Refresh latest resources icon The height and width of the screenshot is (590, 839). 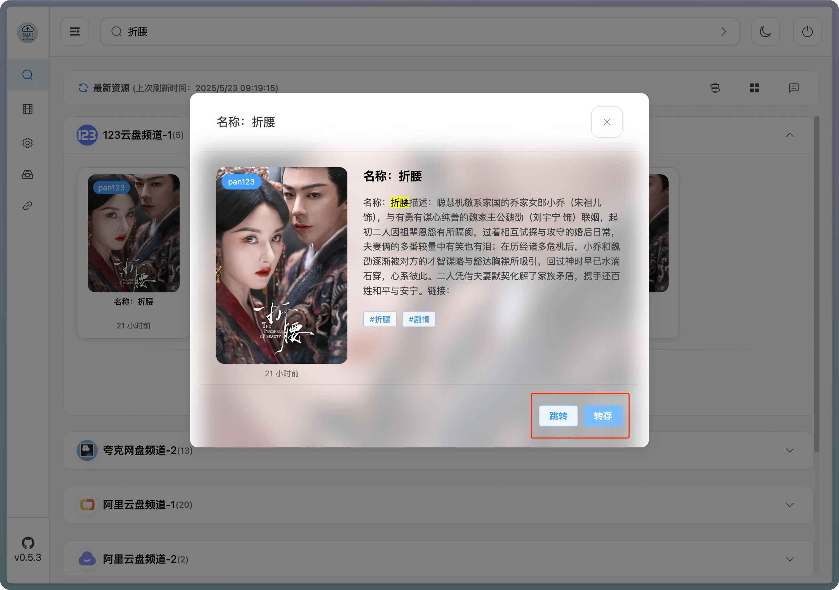tap(83, 88)
